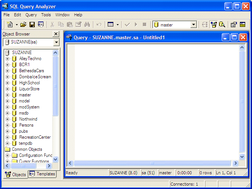
Task: Select the LiquorStore database
Action: pos(29,89)
